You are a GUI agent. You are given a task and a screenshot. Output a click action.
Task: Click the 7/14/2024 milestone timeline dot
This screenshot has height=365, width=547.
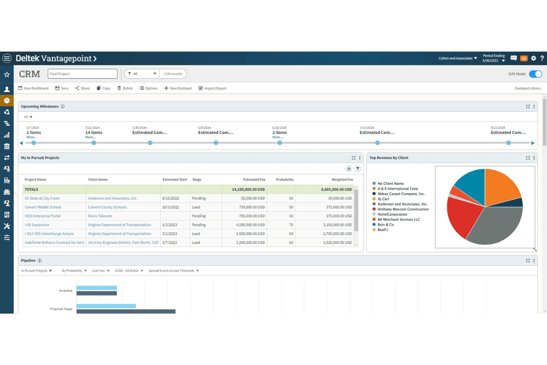[x=377, y=143]
